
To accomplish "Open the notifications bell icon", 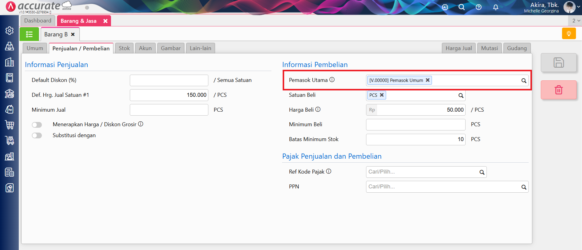I will 495,7.
